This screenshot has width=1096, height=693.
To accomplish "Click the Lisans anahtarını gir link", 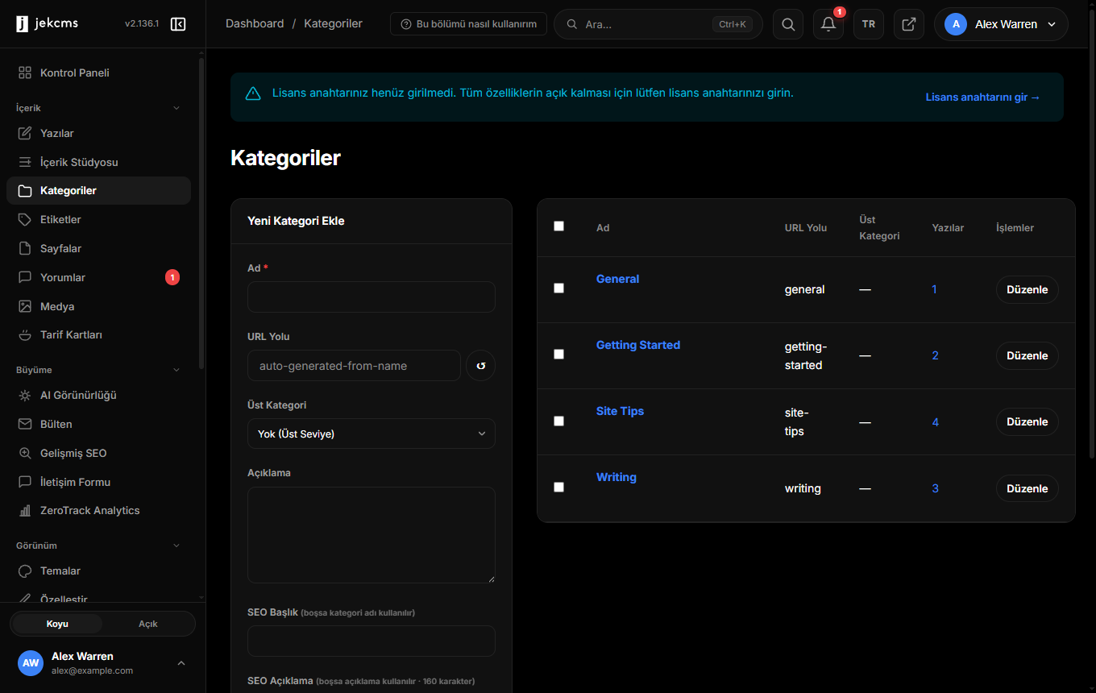I will tap(983, 98).
